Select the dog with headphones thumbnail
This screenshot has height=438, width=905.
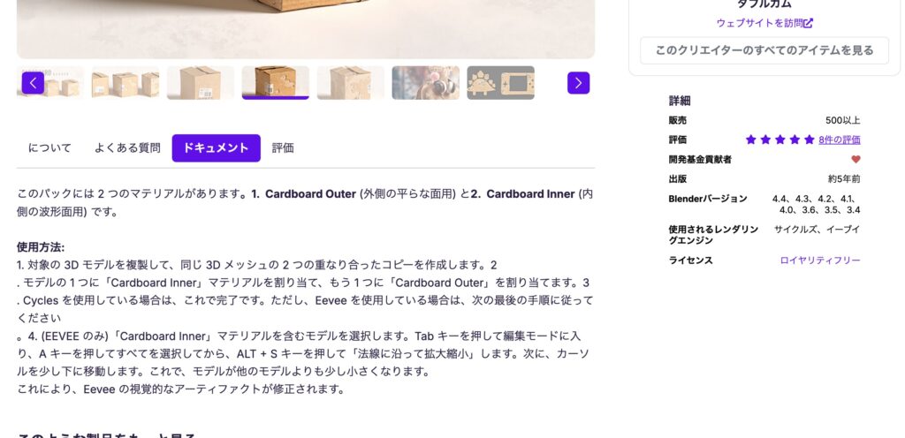coord(425,83)
